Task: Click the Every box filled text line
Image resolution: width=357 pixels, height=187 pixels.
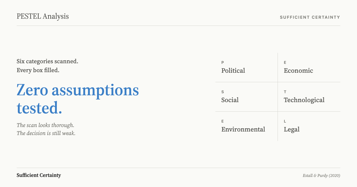Action: (x=38, y=70)
